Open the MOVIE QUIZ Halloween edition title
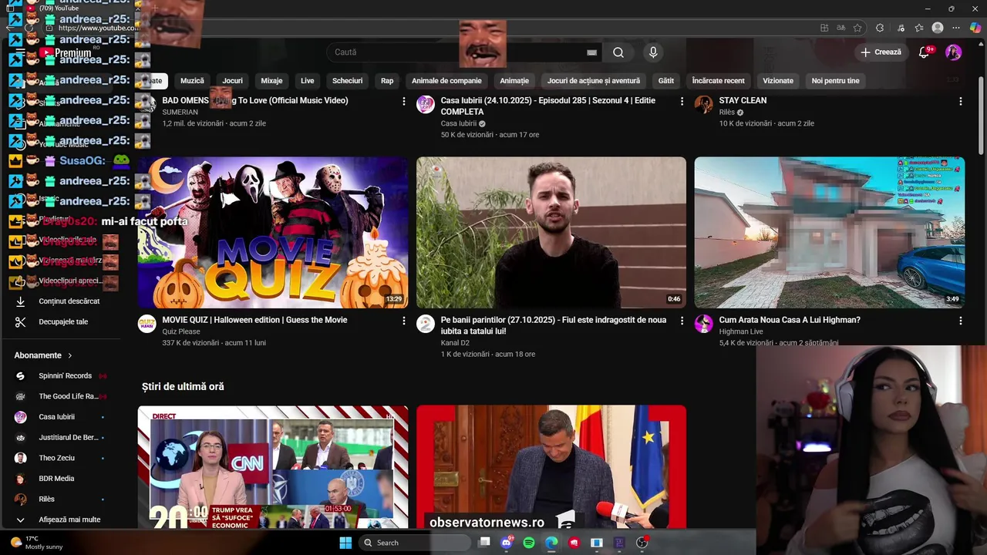 pos(254,320)
